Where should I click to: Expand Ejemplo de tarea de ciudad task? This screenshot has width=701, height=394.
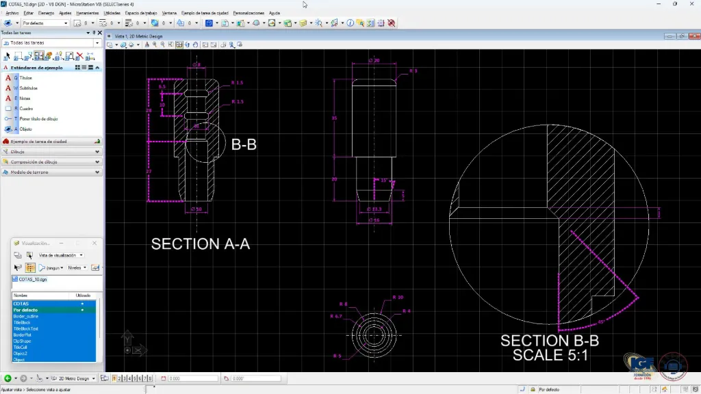click(51, 142)
